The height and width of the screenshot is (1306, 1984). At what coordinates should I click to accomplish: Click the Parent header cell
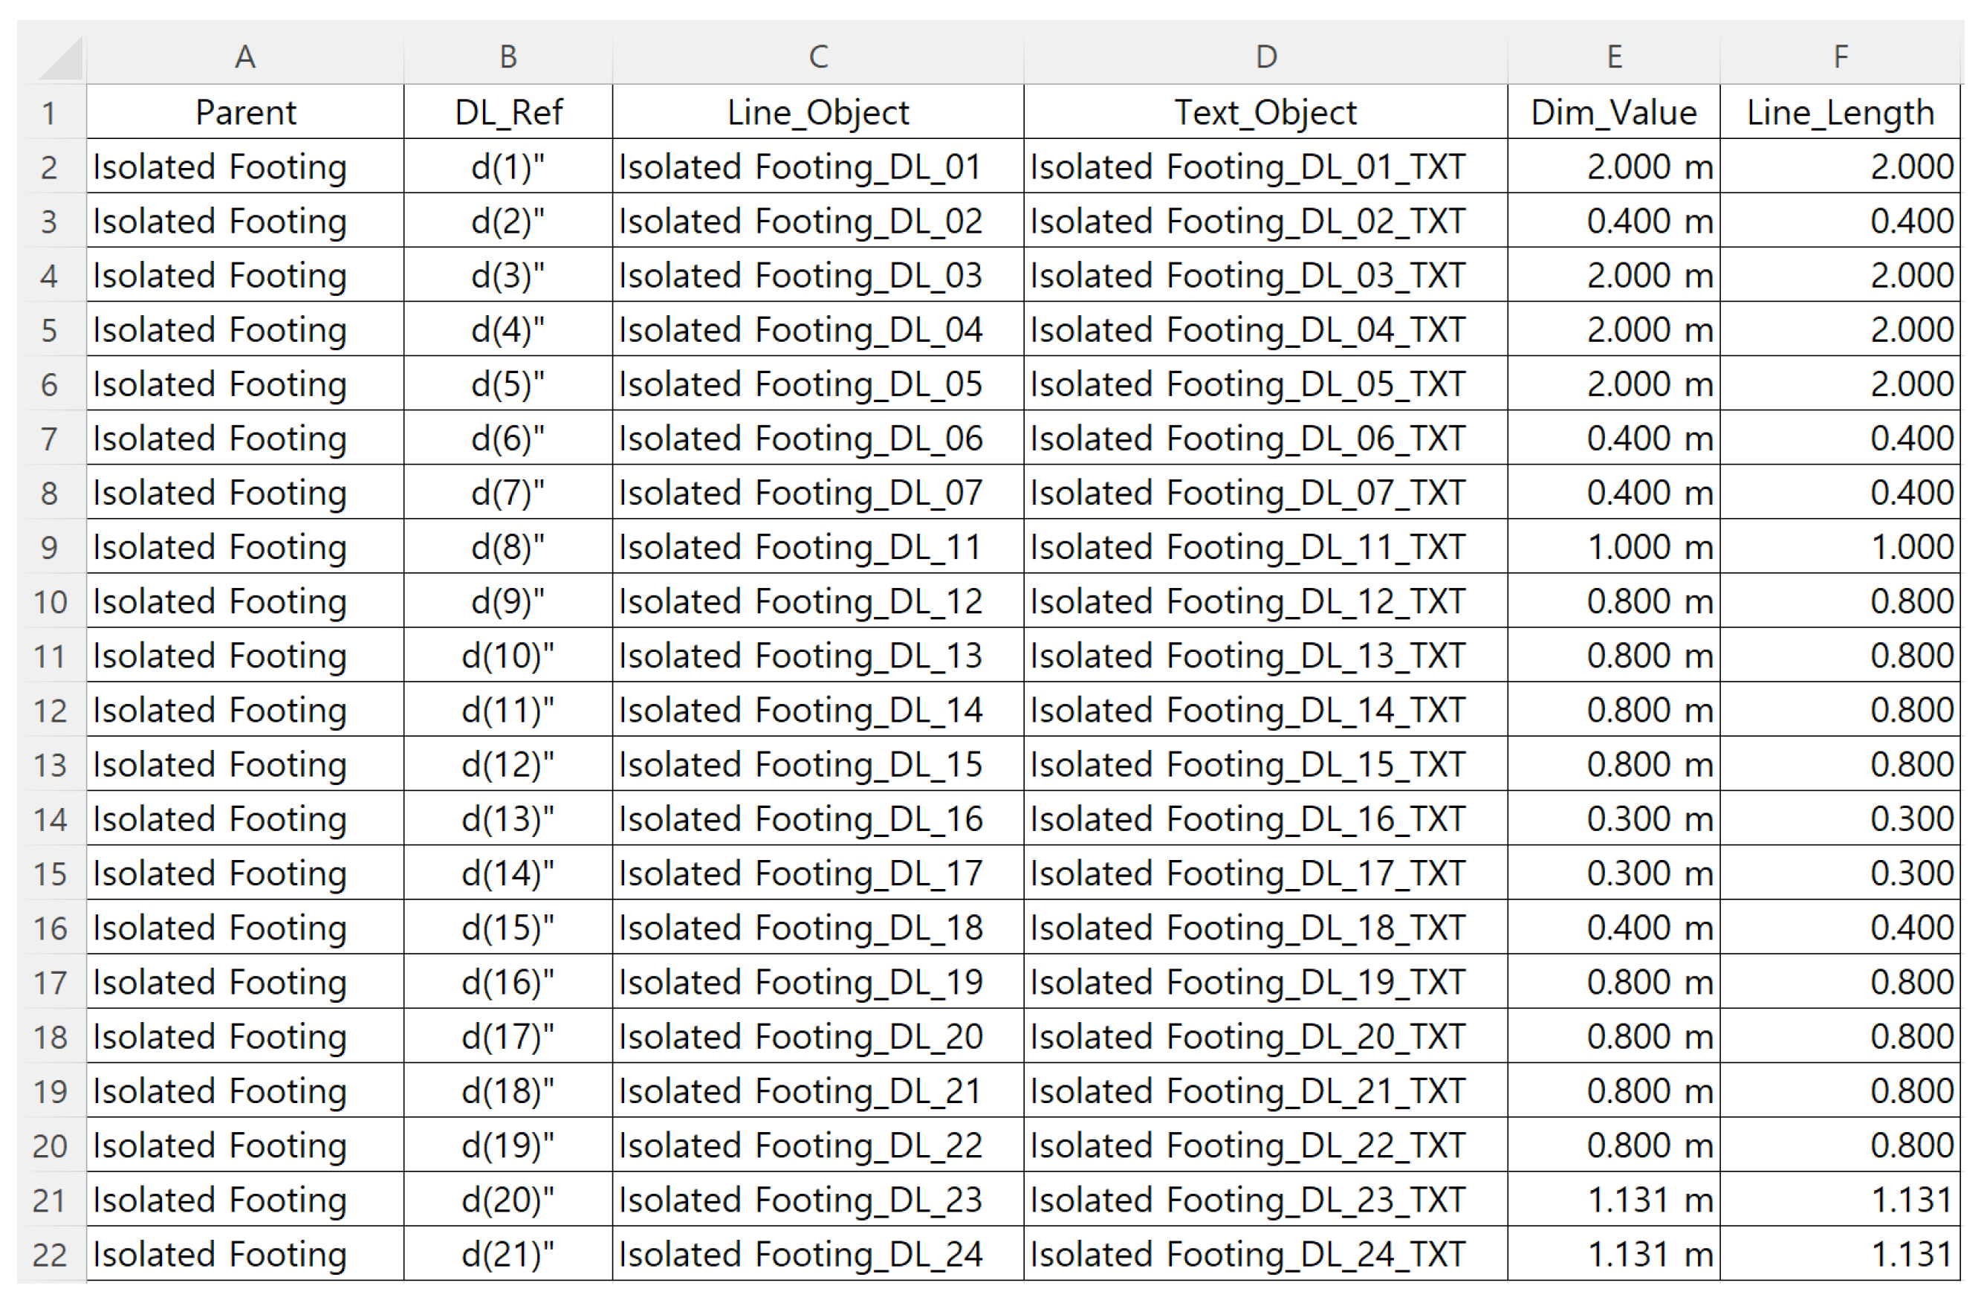(x=245, y=112)
